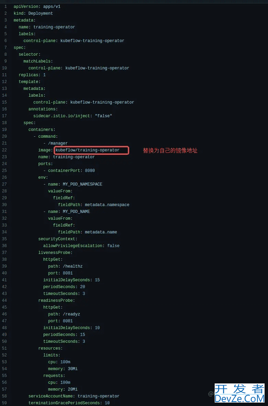Click 'timeoutSeconds: 3' on line 43
The height and width of the screenshot is (406, 268).
(x=64, y=294)
